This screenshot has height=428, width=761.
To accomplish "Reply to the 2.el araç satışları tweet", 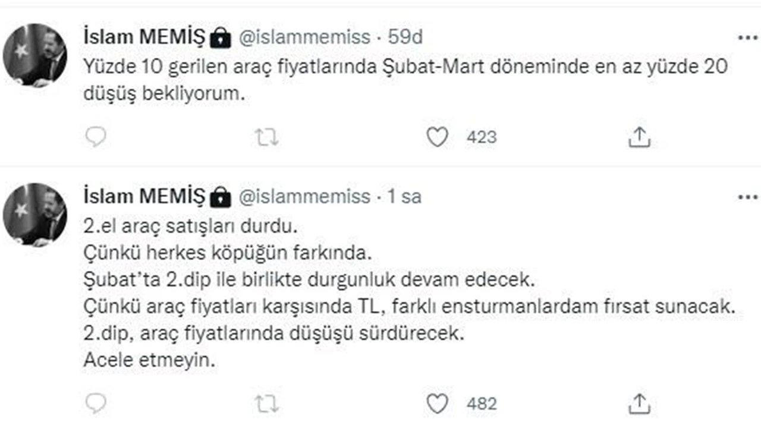I will coord(96,404).
